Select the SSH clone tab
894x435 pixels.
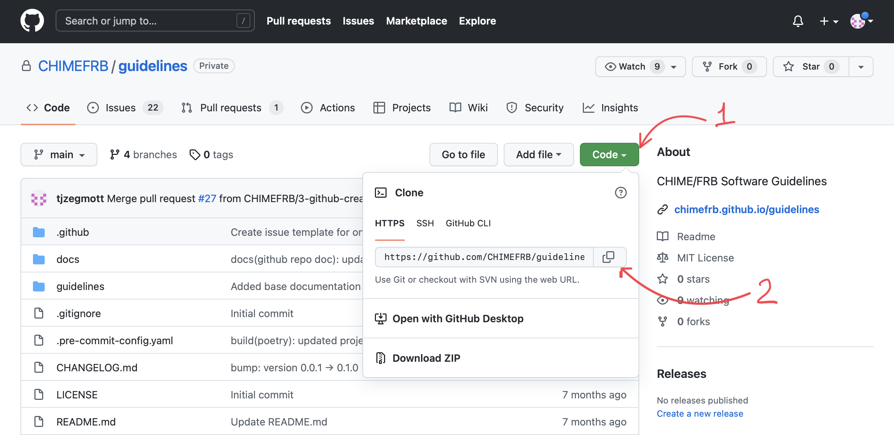tap(425, 223)
